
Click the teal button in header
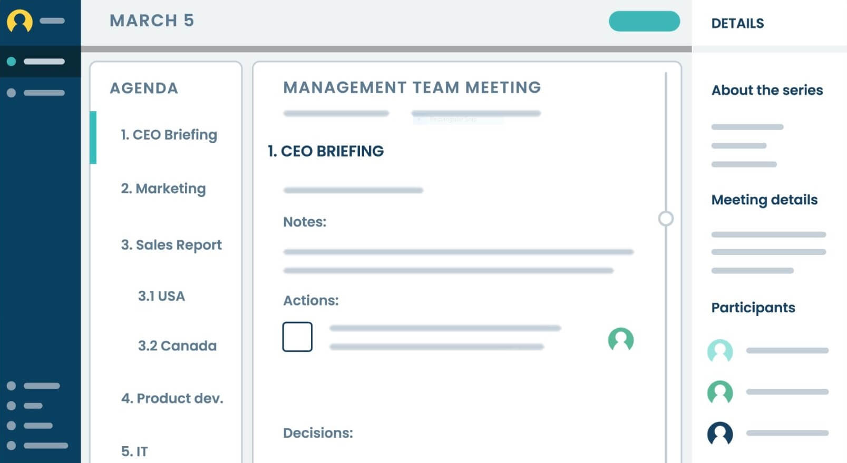tap(644, 22)
